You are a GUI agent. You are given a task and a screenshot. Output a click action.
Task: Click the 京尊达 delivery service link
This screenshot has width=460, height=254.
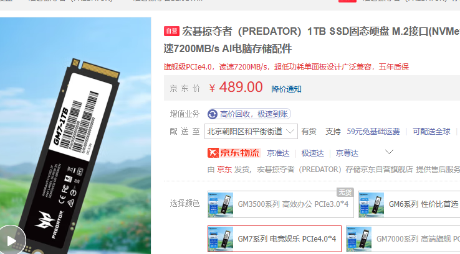click(x=347, y=153)
